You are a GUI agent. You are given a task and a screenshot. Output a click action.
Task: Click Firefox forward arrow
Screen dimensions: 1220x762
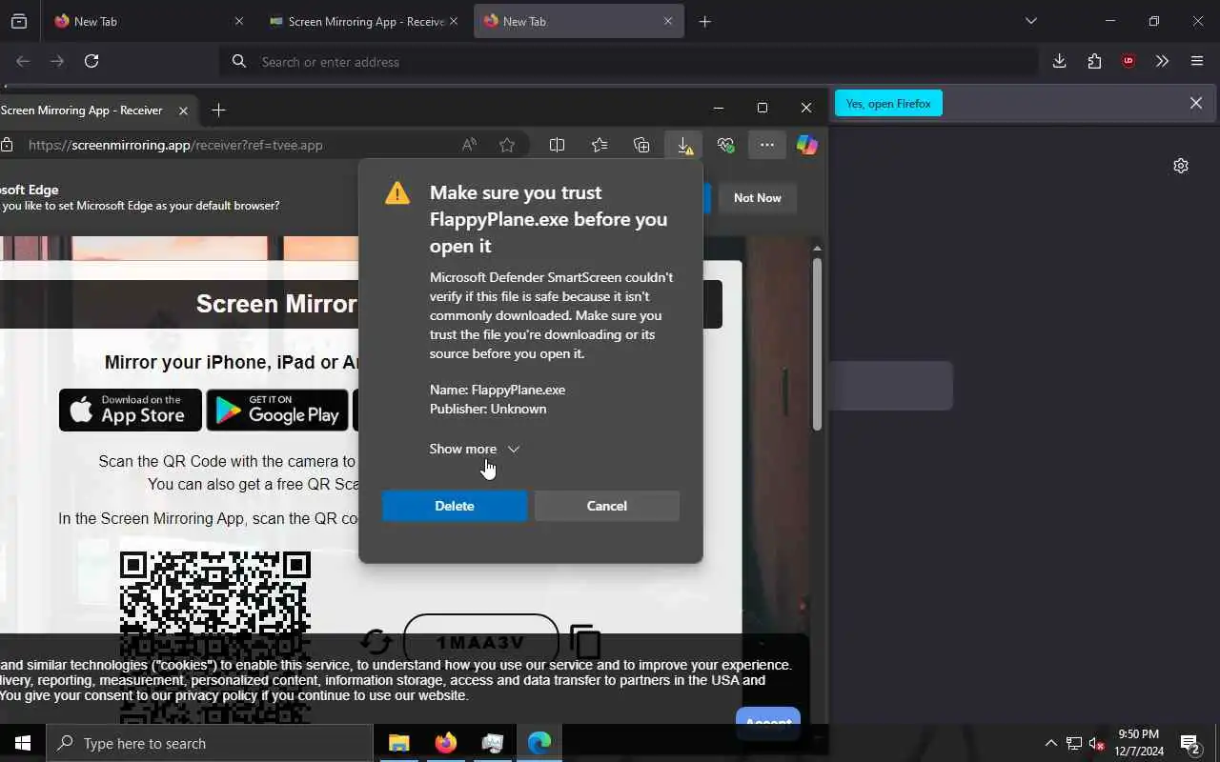point(57,61)
